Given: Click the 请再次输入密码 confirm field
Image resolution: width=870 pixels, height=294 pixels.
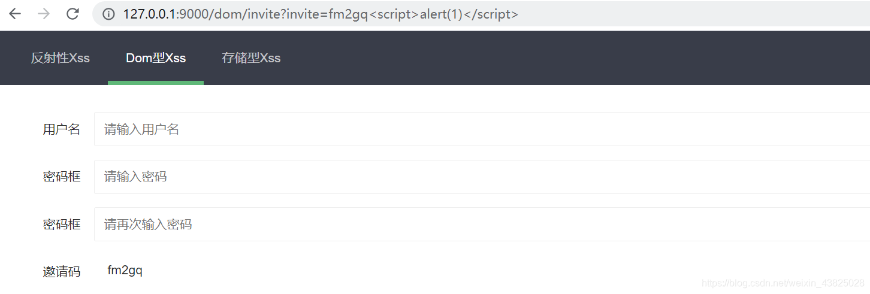Looking at the screenshot, I should pyautogui.click(x=482, y=225).
